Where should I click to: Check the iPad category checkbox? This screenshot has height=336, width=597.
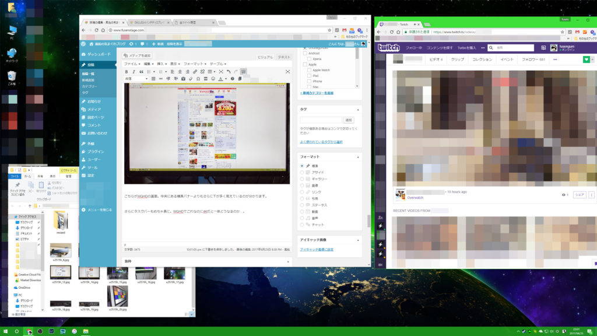point(309,76)
